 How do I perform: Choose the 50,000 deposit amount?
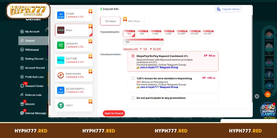pyautogui.click(x=207, y=33)
